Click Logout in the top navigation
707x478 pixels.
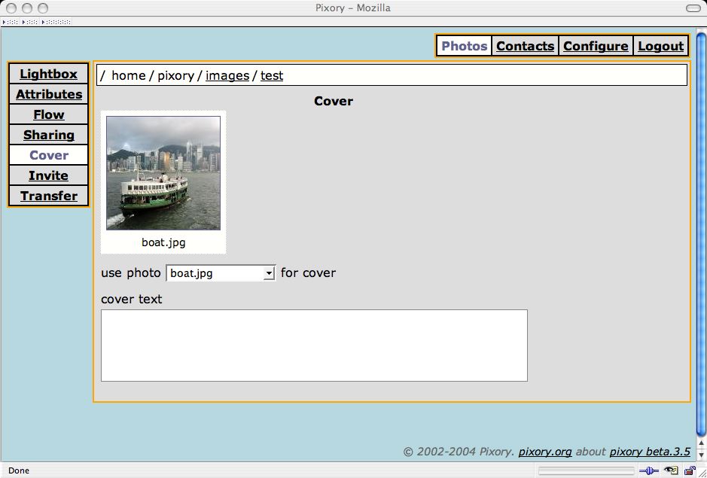point(660,46)
